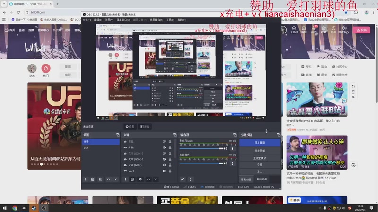Click the 工作室模式 button in OBS
Image resolution: width=378 pixels, height=212 pixels.
(259, 158)
